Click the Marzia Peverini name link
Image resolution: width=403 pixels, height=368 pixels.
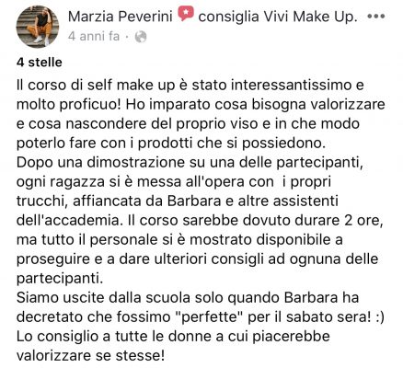click(x=121, y=17)
